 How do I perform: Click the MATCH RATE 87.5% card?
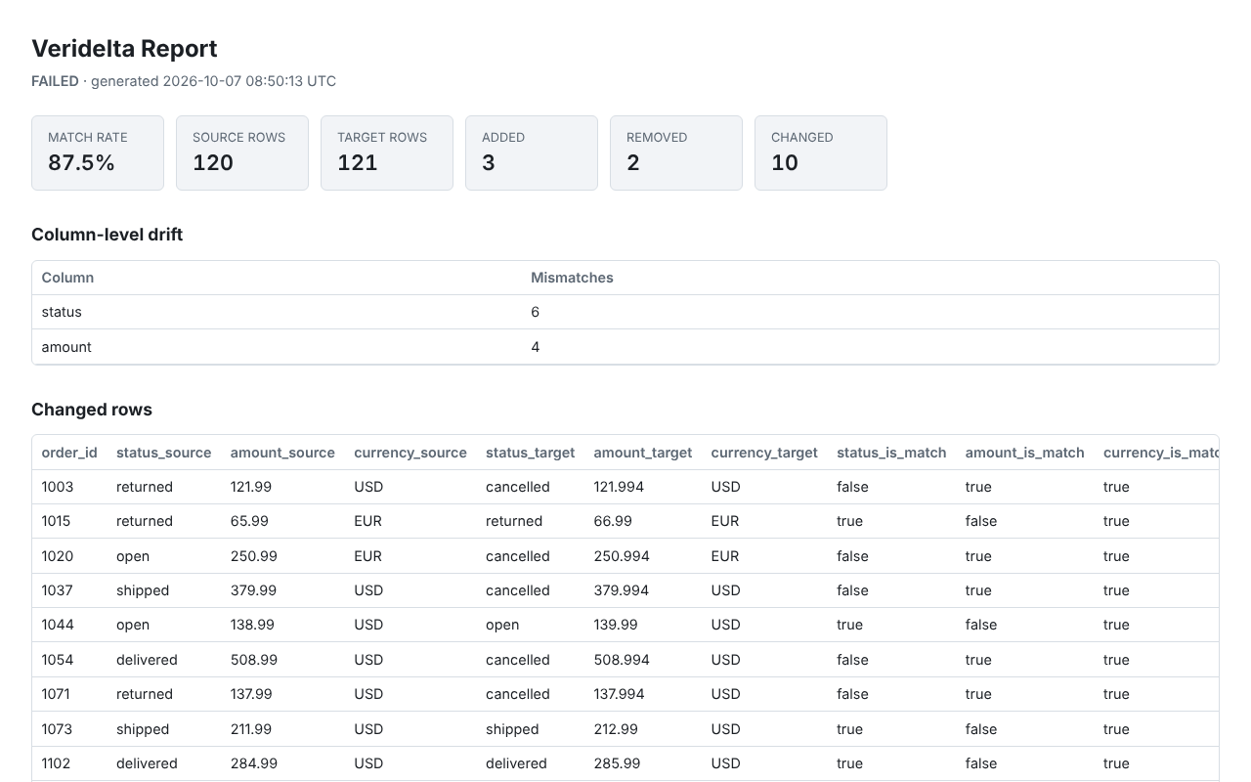point(98,152)
